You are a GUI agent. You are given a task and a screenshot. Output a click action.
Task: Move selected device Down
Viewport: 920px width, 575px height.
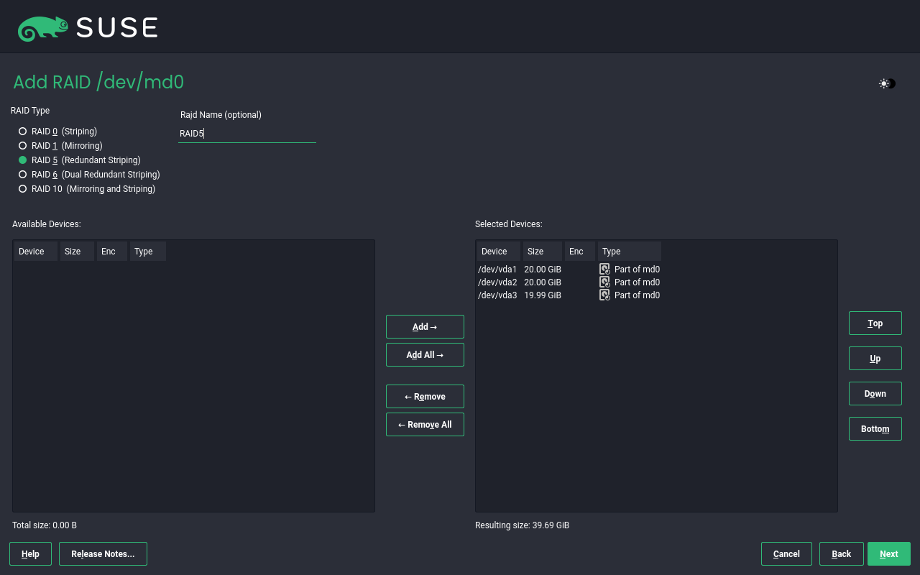[875, 394]
